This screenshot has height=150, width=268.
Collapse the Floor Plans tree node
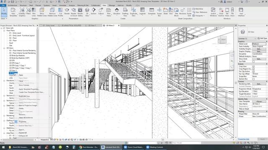pyautogui.click(x=4, y=30)
